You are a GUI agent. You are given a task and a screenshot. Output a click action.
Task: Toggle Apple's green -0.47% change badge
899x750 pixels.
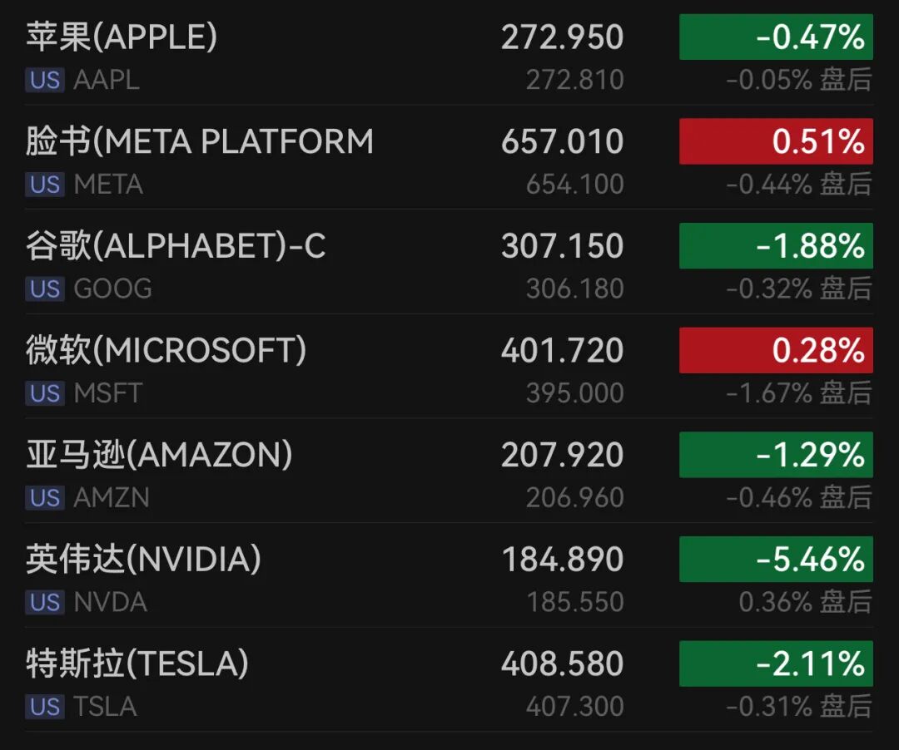(x=776, y=37)
